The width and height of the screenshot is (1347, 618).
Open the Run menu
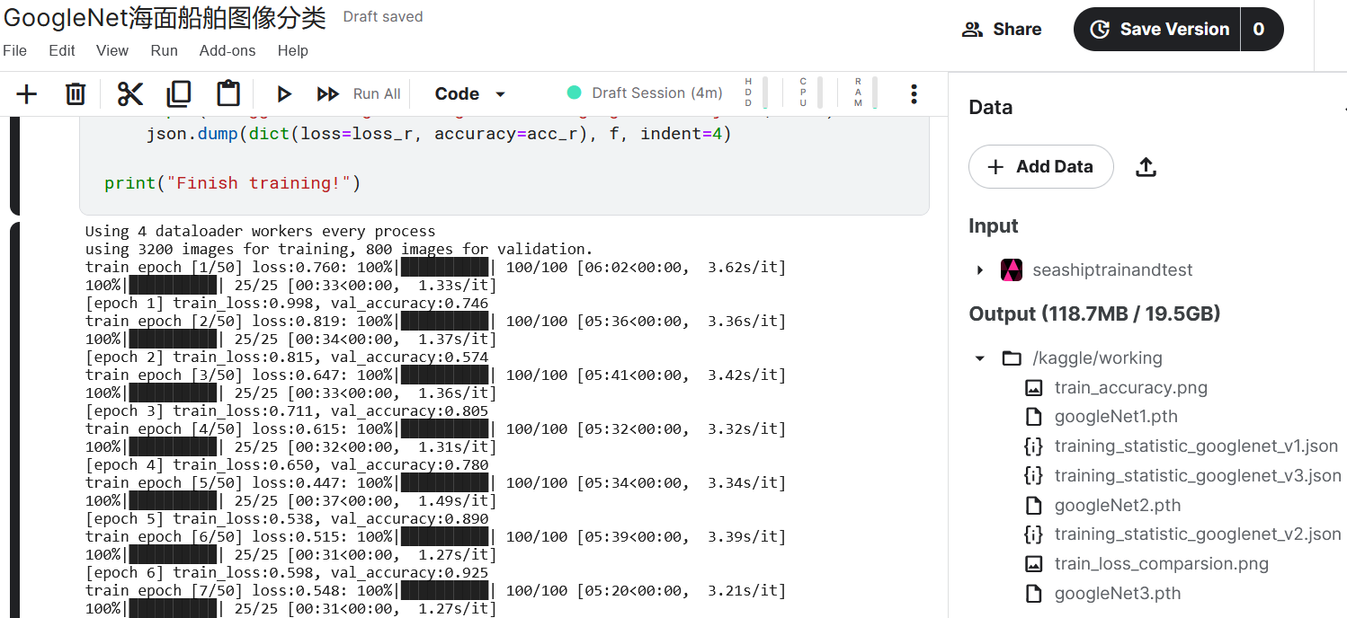pos(165,50)
